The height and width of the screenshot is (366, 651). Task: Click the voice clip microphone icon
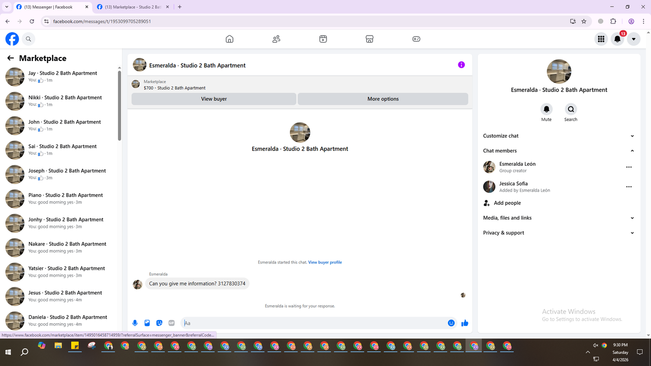click(x=135, y=323)
